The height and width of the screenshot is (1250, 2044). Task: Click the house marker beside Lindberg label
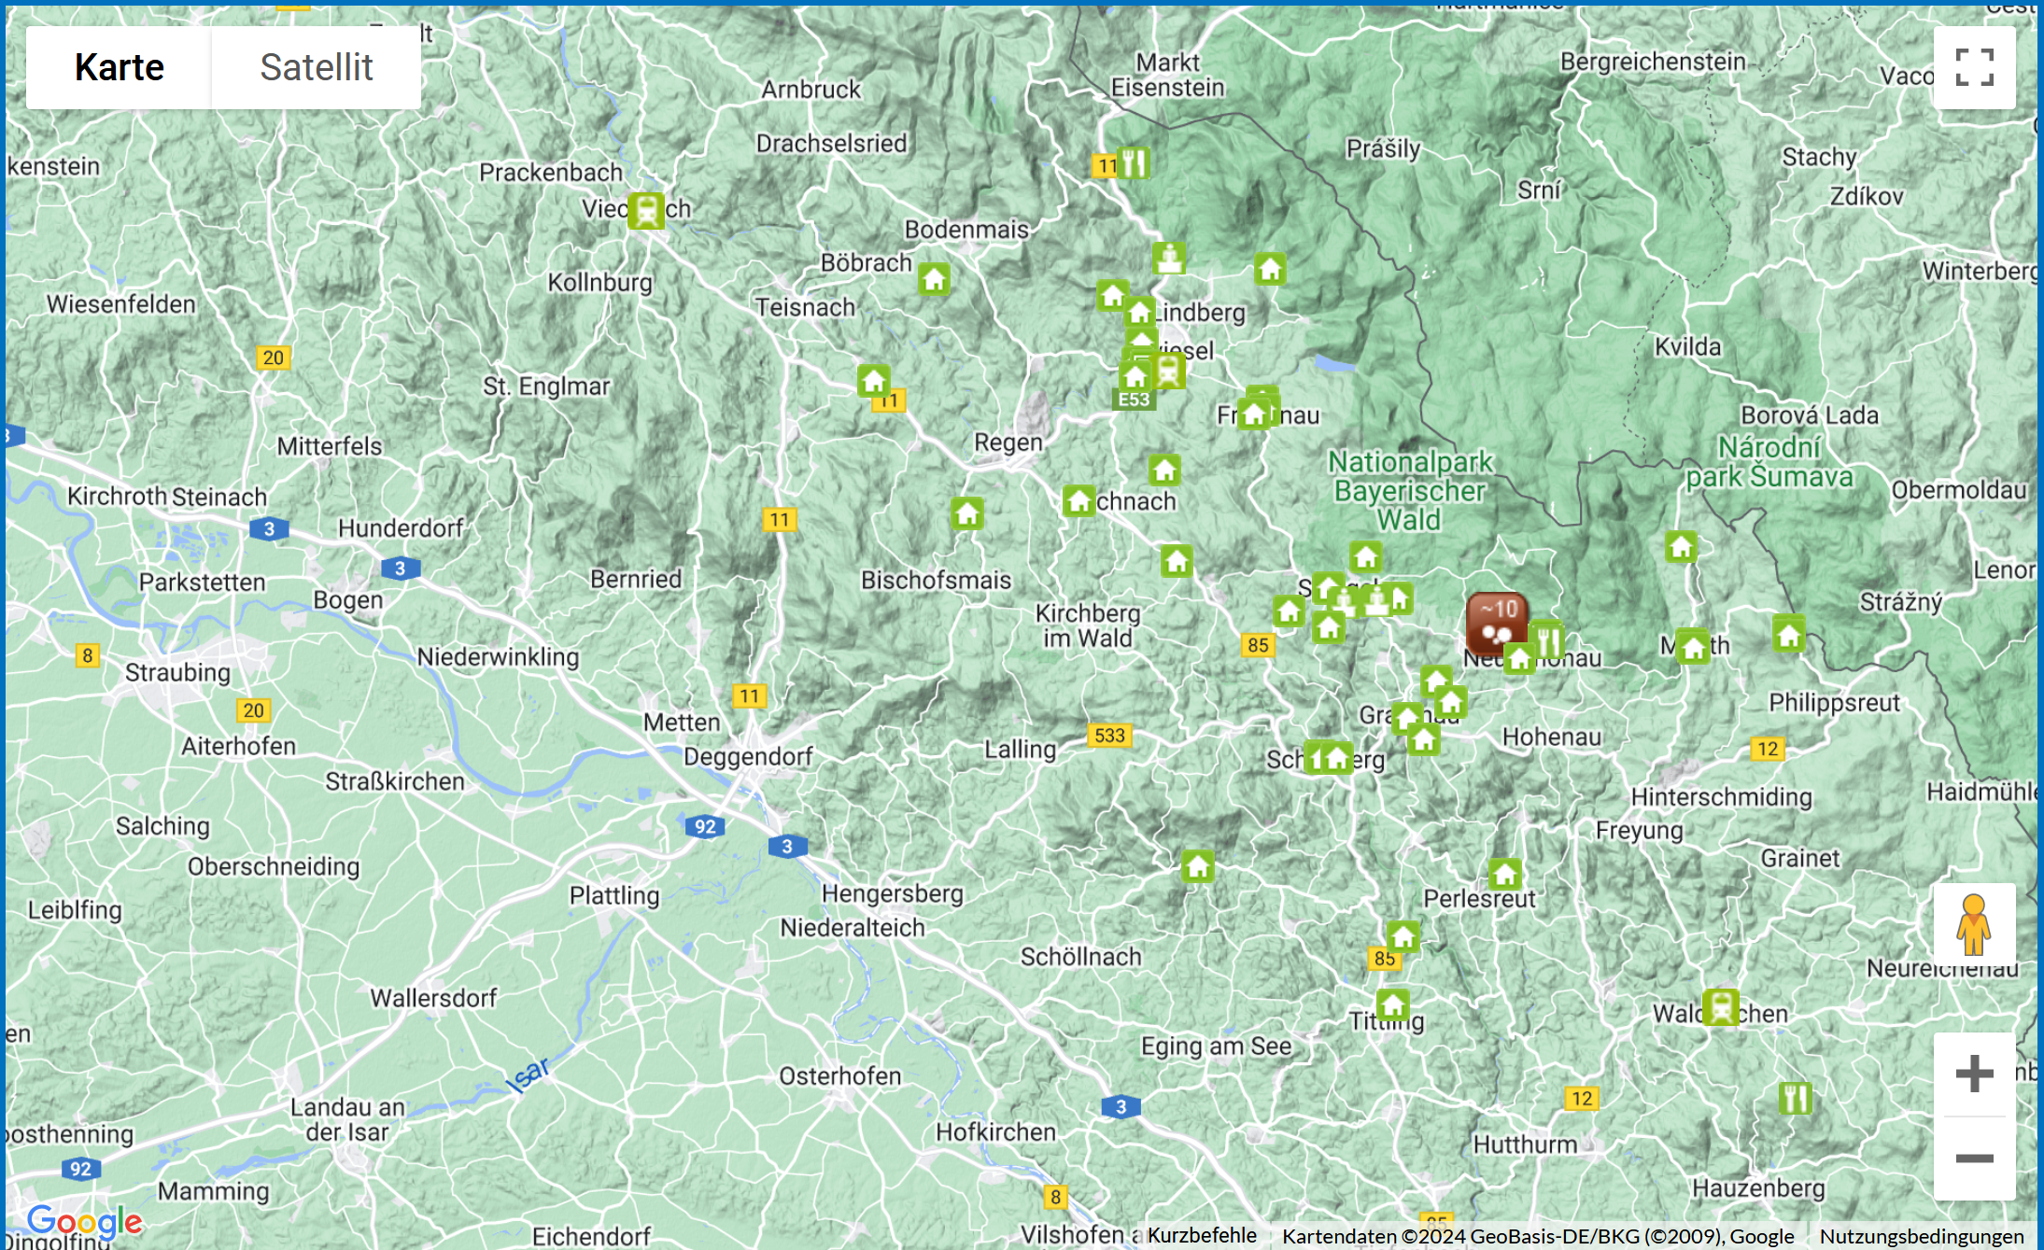coord(1139,312)
